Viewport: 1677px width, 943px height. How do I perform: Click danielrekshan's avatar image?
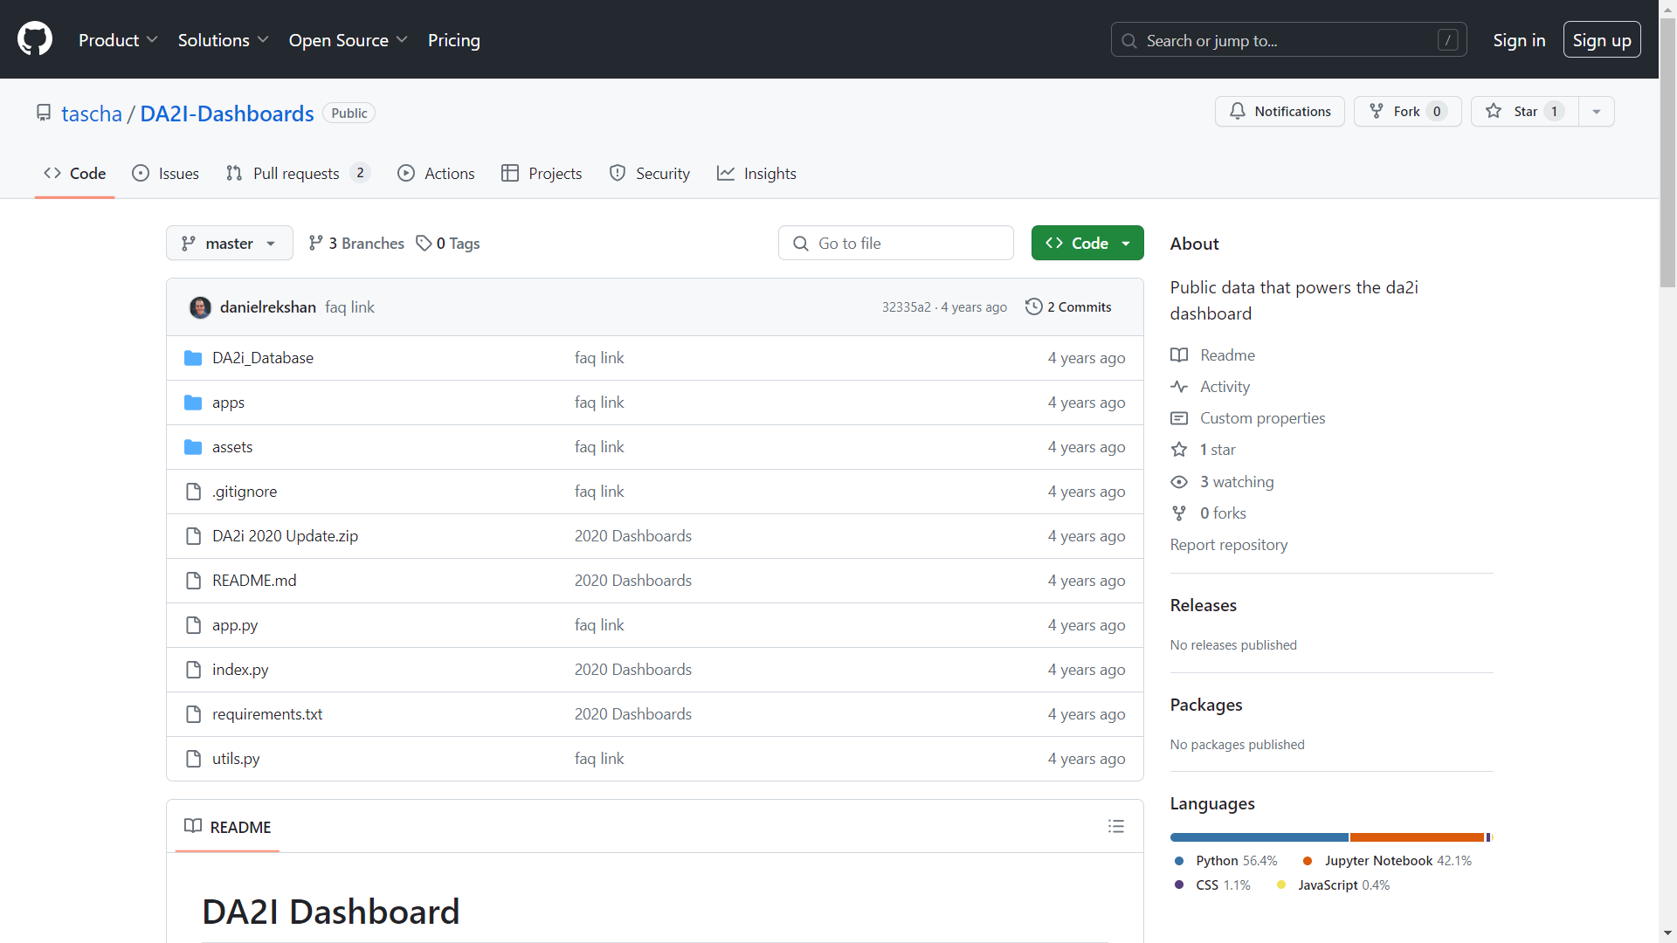coord(200,307)
